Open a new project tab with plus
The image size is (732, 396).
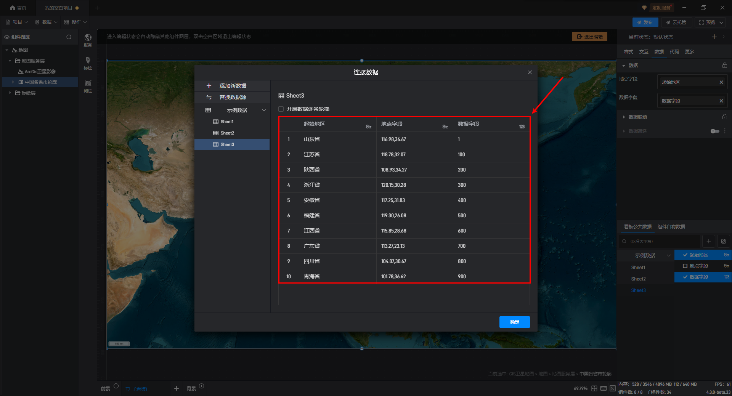coord(97,8)
